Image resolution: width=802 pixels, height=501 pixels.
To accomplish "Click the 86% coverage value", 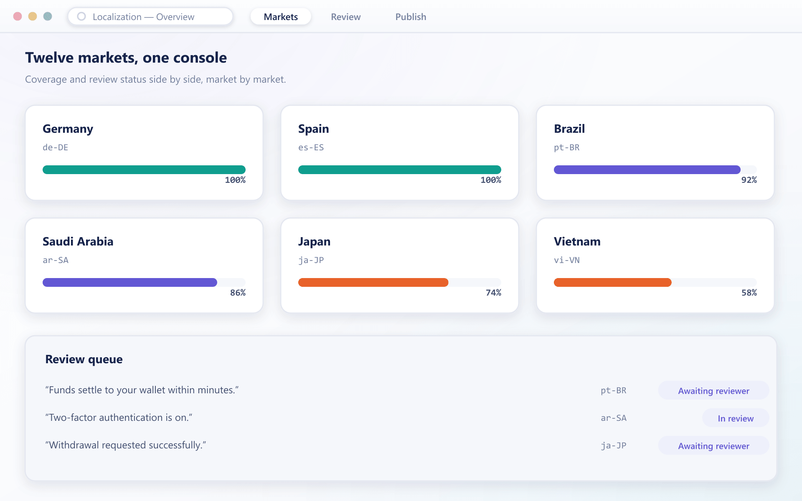I will pos(238,293).
